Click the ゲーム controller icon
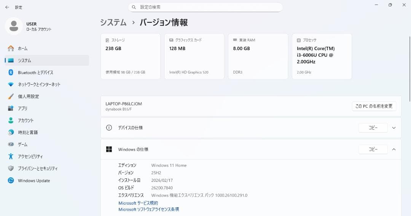Screen dimensions: 411x216 (11, 144)
